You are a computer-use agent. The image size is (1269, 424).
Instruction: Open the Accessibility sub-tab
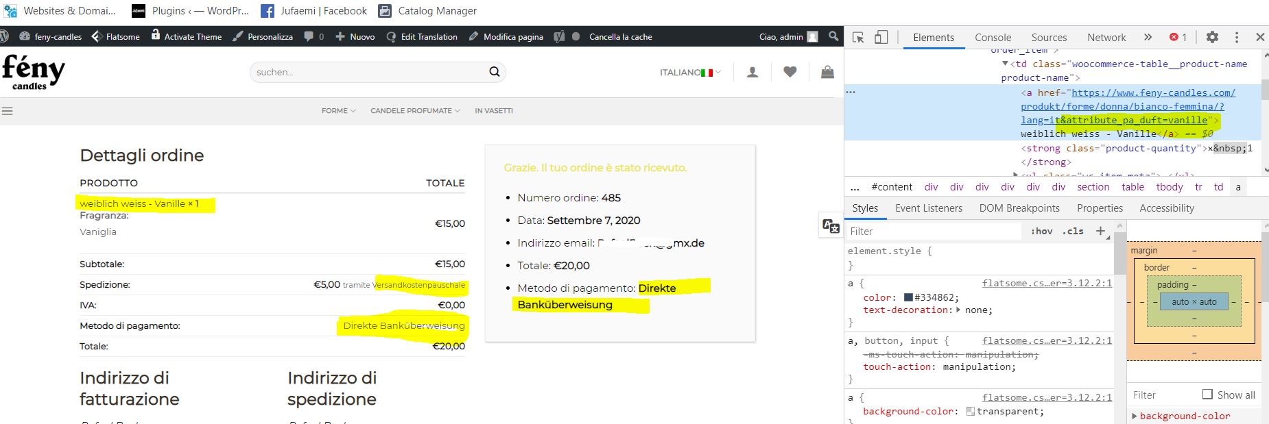pyautogui.click(x=1167, y=208)
